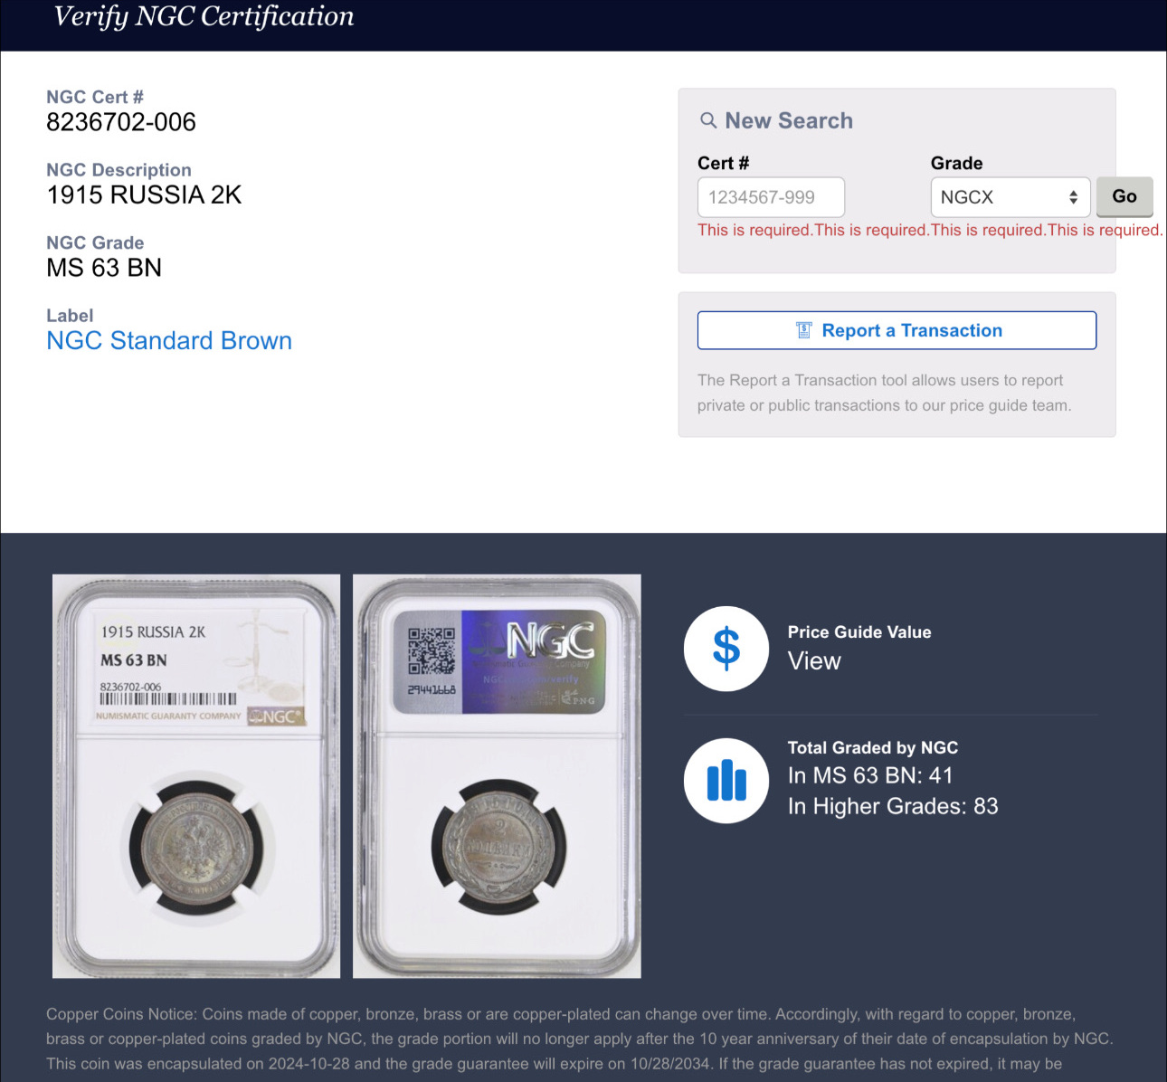The height and width of the screenshot is (1082, 1167).
Task: Click the dollar sign Price Guide icon
Action: pyautogui.click(x=726, y=649)
